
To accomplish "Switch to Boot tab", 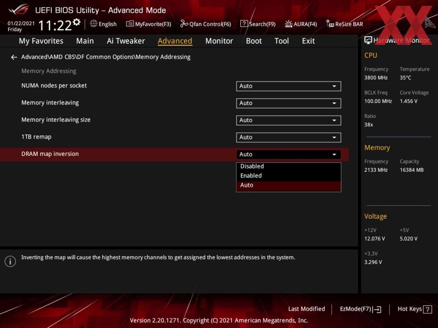I will [254, 41].
